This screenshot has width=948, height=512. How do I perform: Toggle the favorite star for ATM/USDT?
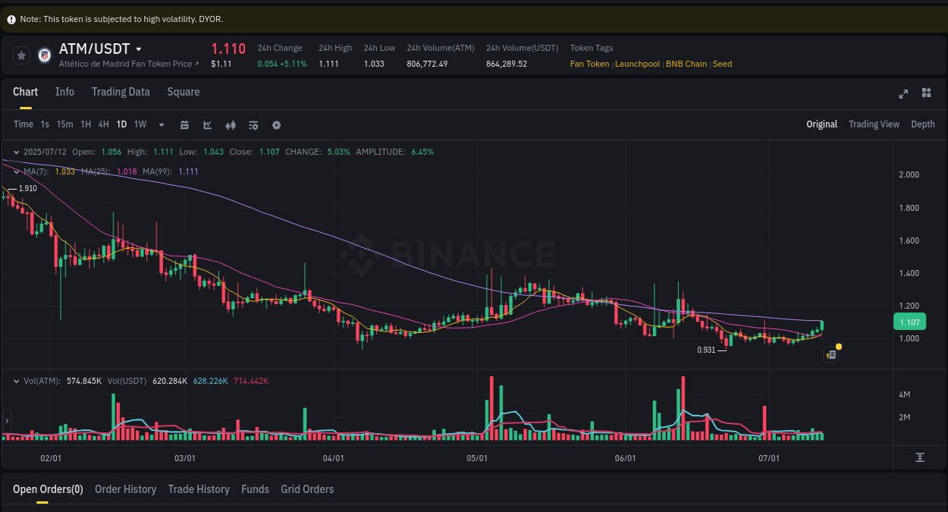20,54
